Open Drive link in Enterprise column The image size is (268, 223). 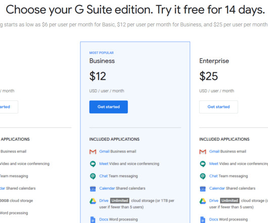tap(214, 200)
